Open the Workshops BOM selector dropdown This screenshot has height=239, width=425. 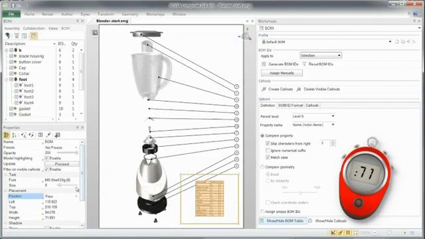point(419,28)
